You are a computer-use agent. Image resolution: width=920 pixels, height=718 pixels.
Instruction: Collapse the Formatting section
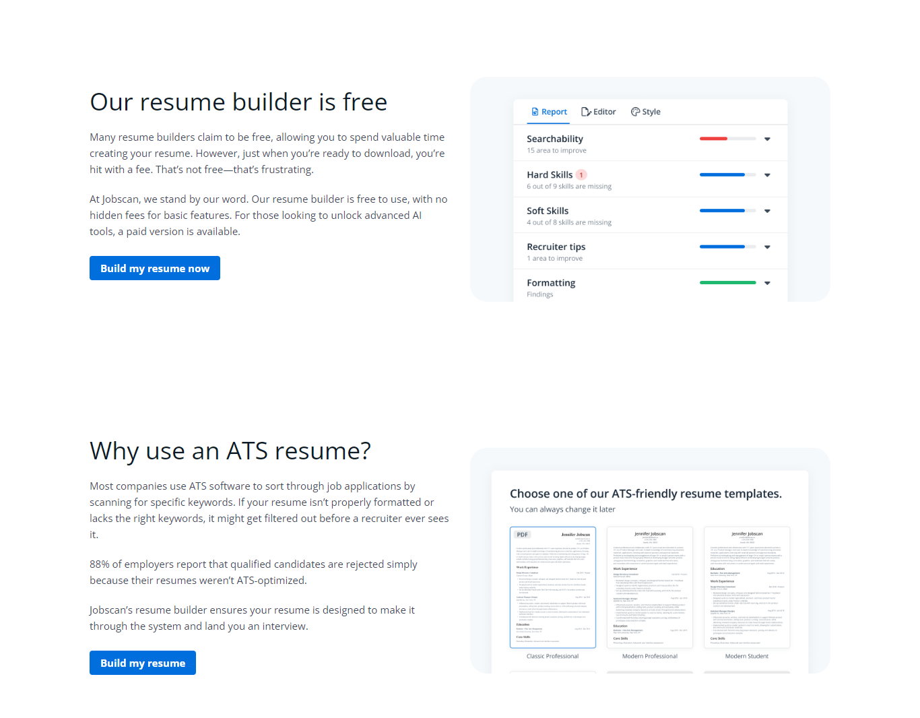767,283
